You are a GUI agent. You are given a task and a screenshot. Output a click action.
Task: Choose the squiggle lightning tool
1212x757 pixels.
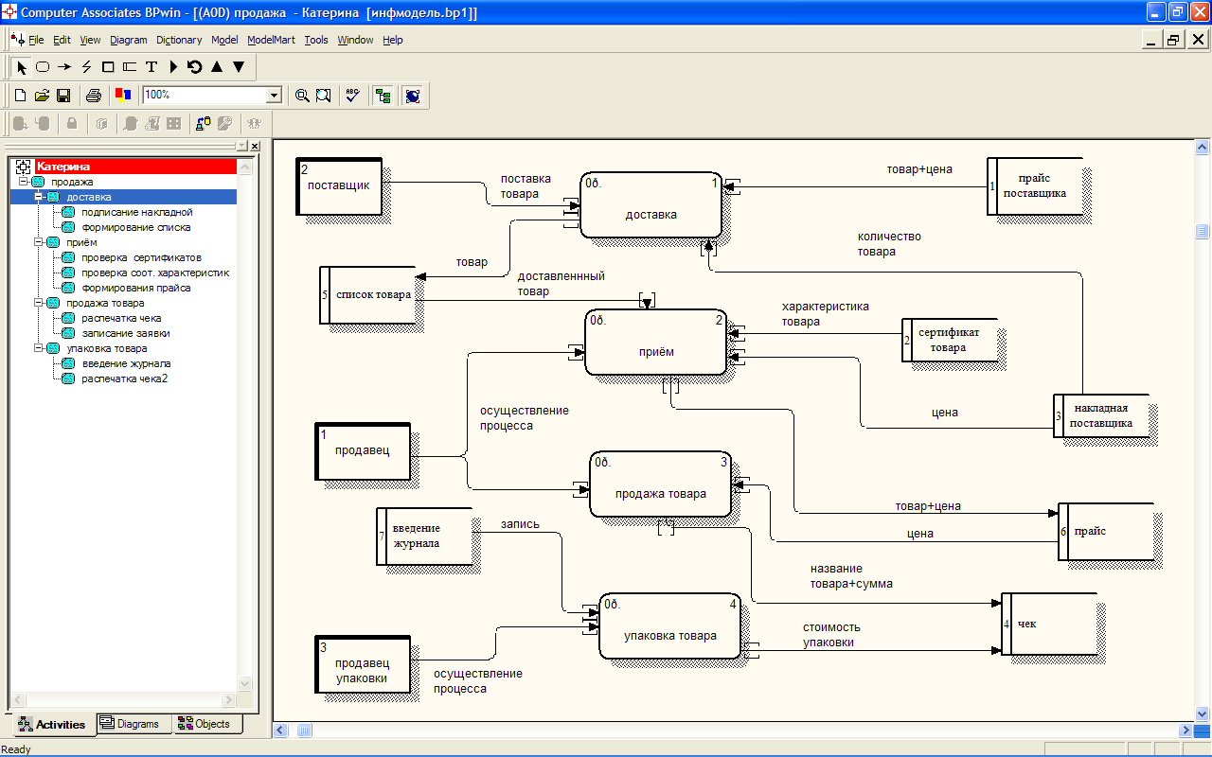click(86, 67)
